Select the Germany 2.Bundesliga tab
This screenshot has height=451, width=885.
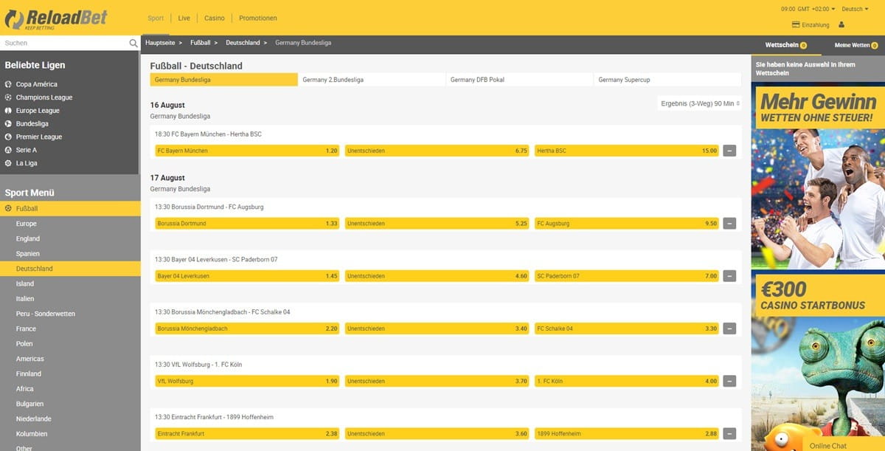tap(372, 80)
